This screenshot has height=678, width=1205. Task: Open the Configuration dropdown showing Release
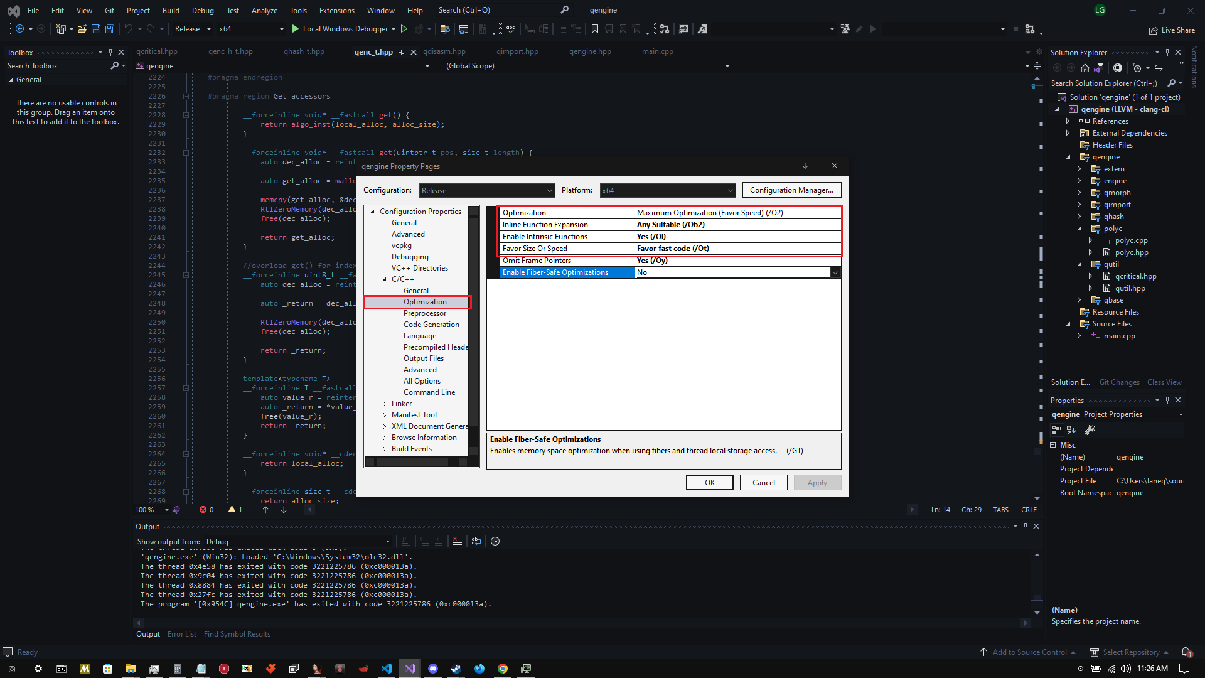487,190
